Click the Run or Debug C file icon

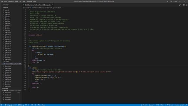coord(180,5)
